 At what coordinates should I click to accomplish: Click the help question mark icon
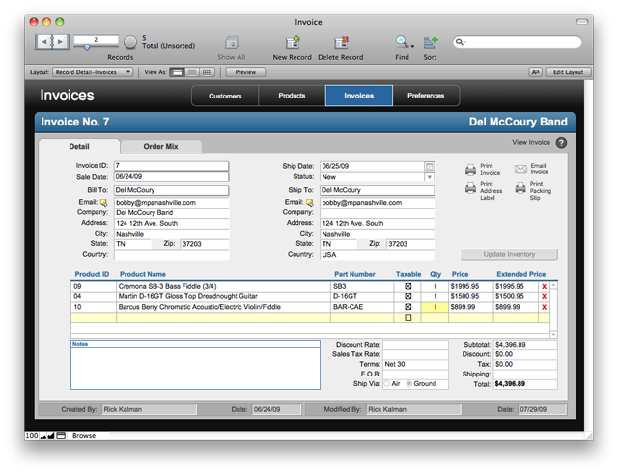pos(561,143)
